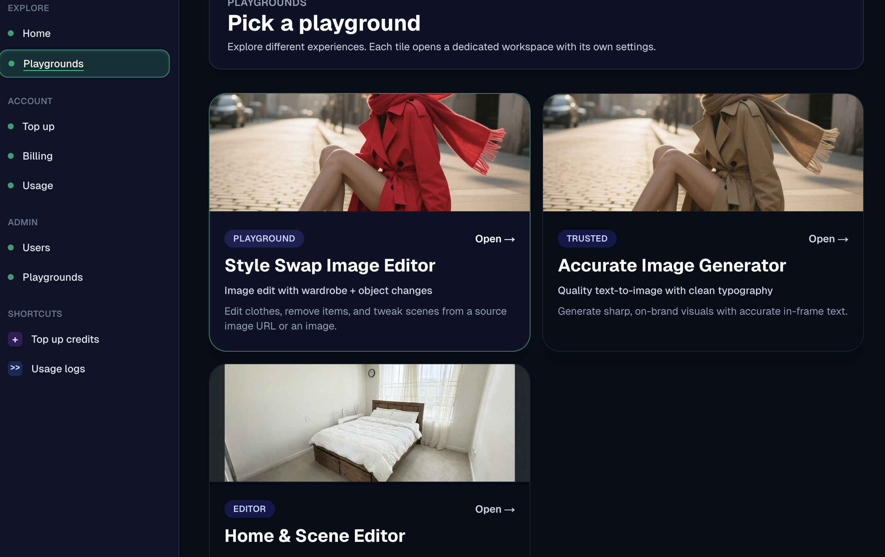Click the green dot beside Users
The width and height of the screenshot is (885, 557).
tap(11, 248)
